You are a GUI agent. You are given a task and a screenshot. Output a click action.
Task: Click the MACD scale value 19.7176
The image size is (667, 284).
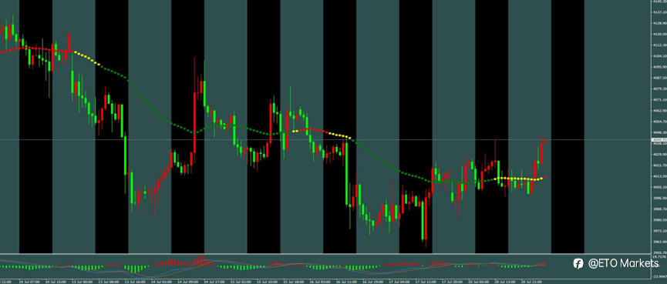coord(659,257)
